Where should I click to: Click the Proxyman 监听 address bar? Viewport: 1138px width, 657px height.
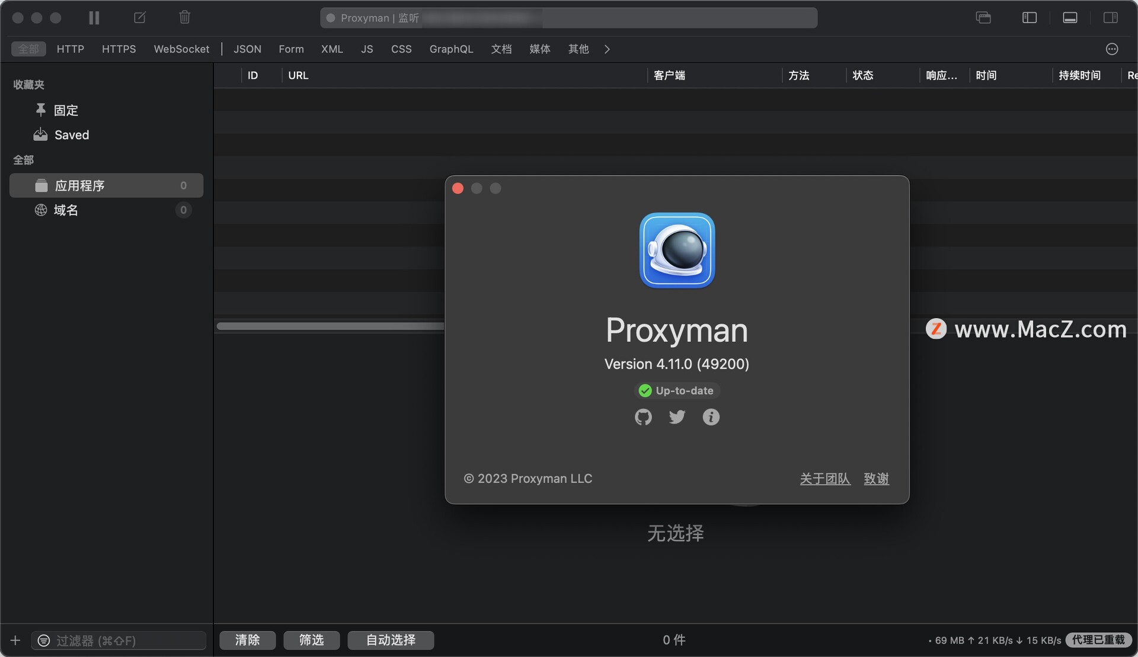tap(568, 18)
